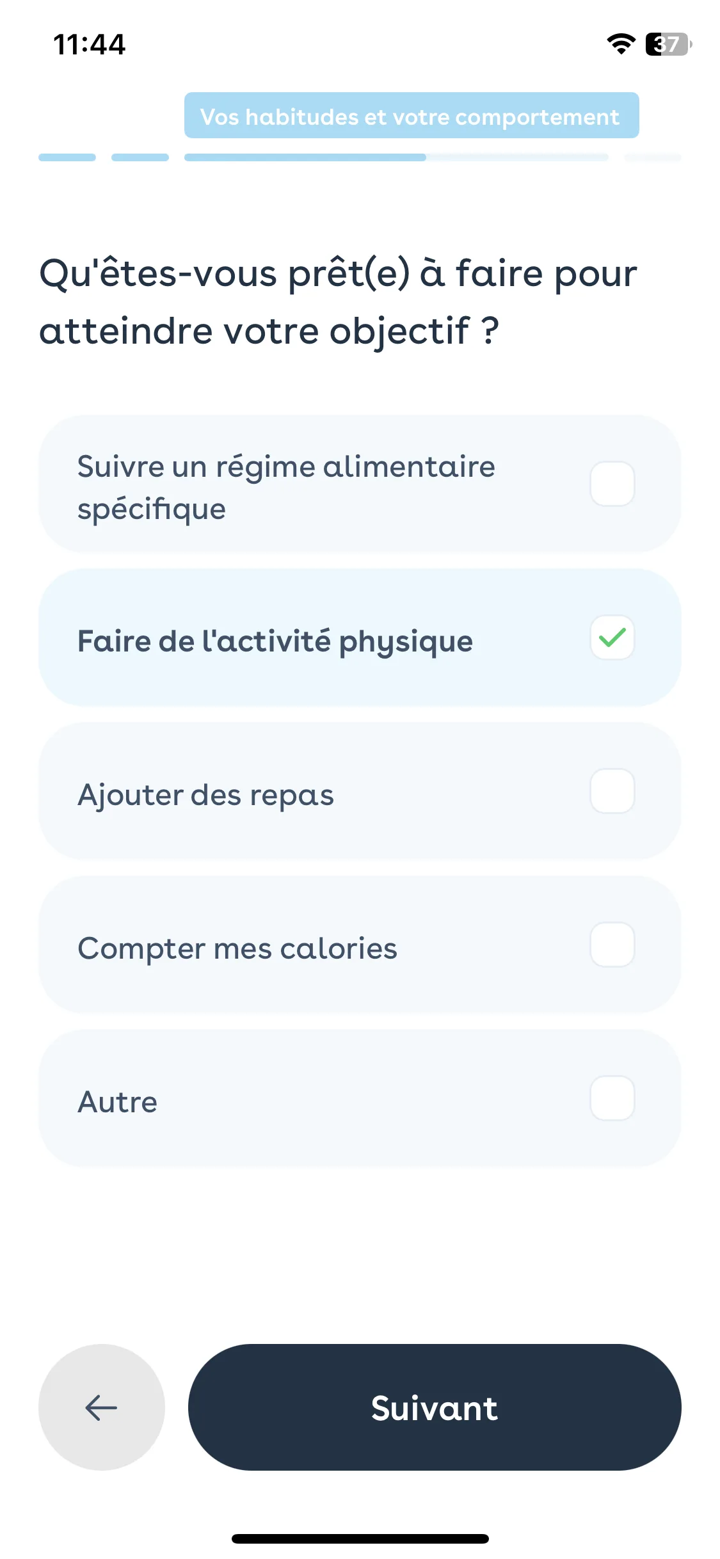Screen dimensions: 720x1559
Task: Tap the 11:44 clock in status bar
Action: tap(89, 44)
